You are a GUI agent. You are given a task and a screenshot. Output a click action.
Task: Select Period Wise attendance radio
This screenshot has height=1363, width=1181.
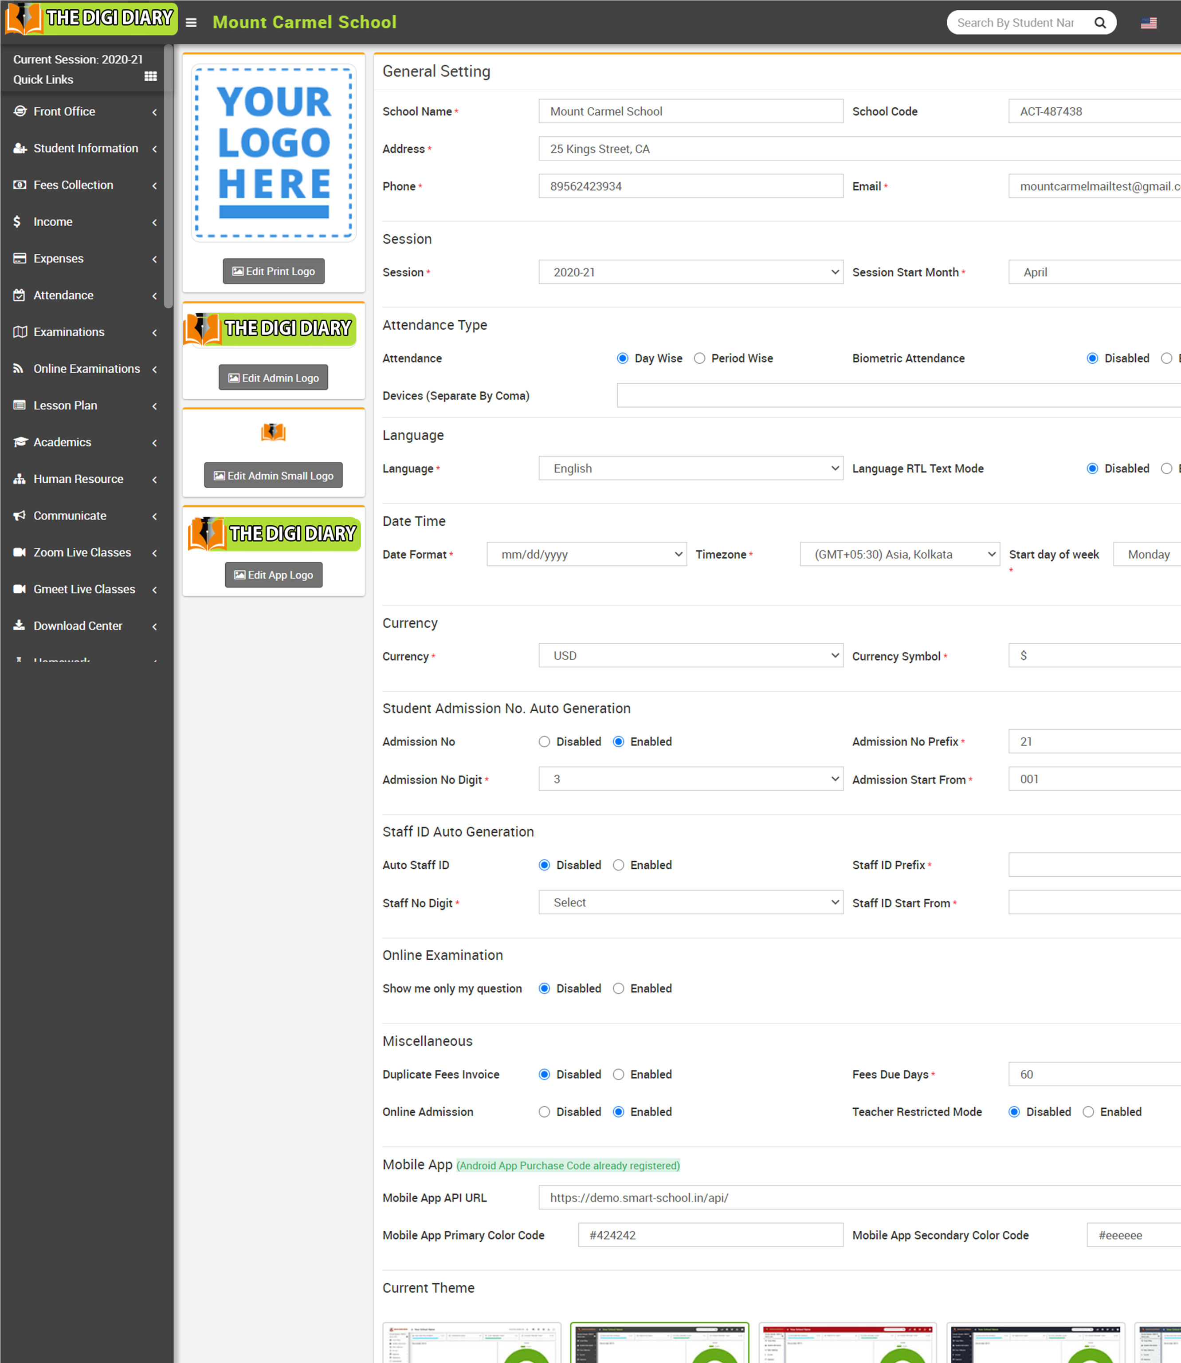tap(699, 358)
